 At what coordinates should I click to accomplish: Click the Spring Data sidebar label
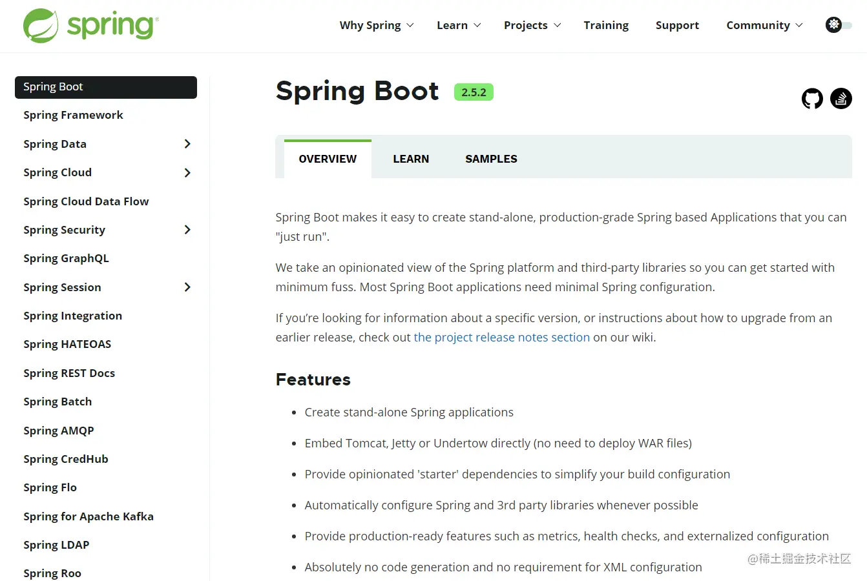point(55,144)
